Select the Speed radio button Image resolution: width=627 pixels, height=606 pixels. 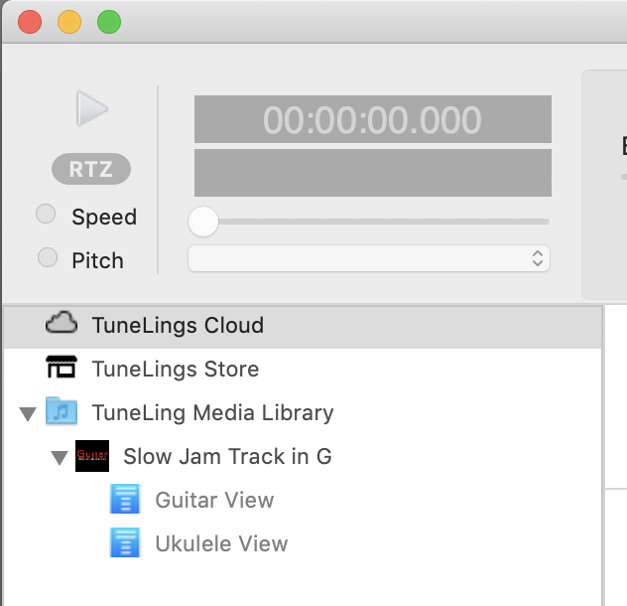click(46, 214)
